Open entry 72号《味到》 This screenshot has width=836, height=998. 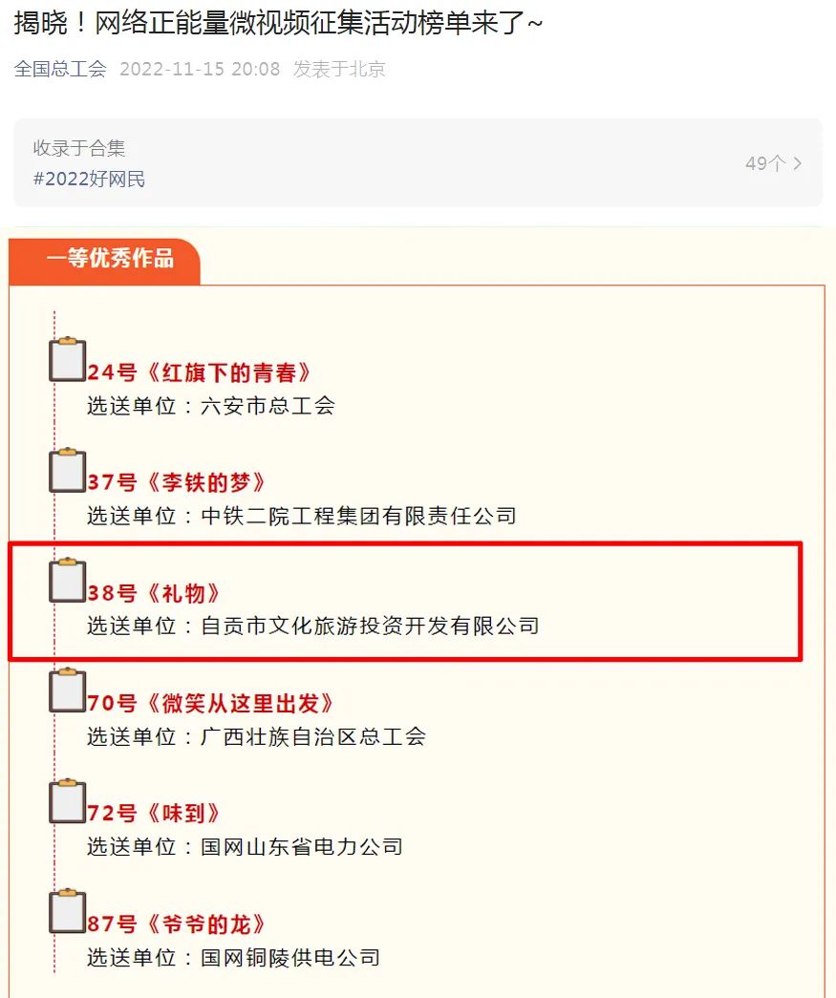click(x=154, y=814)
